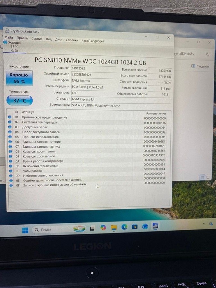
Task: Open the Windows Start menu
Action: pyautogui.click(x=25, y=230)
